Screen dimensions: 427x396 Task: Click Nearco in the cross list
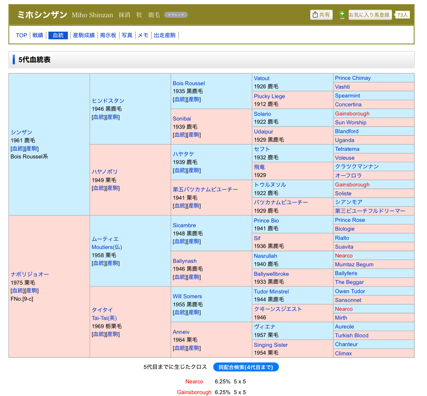coord(194,381)
